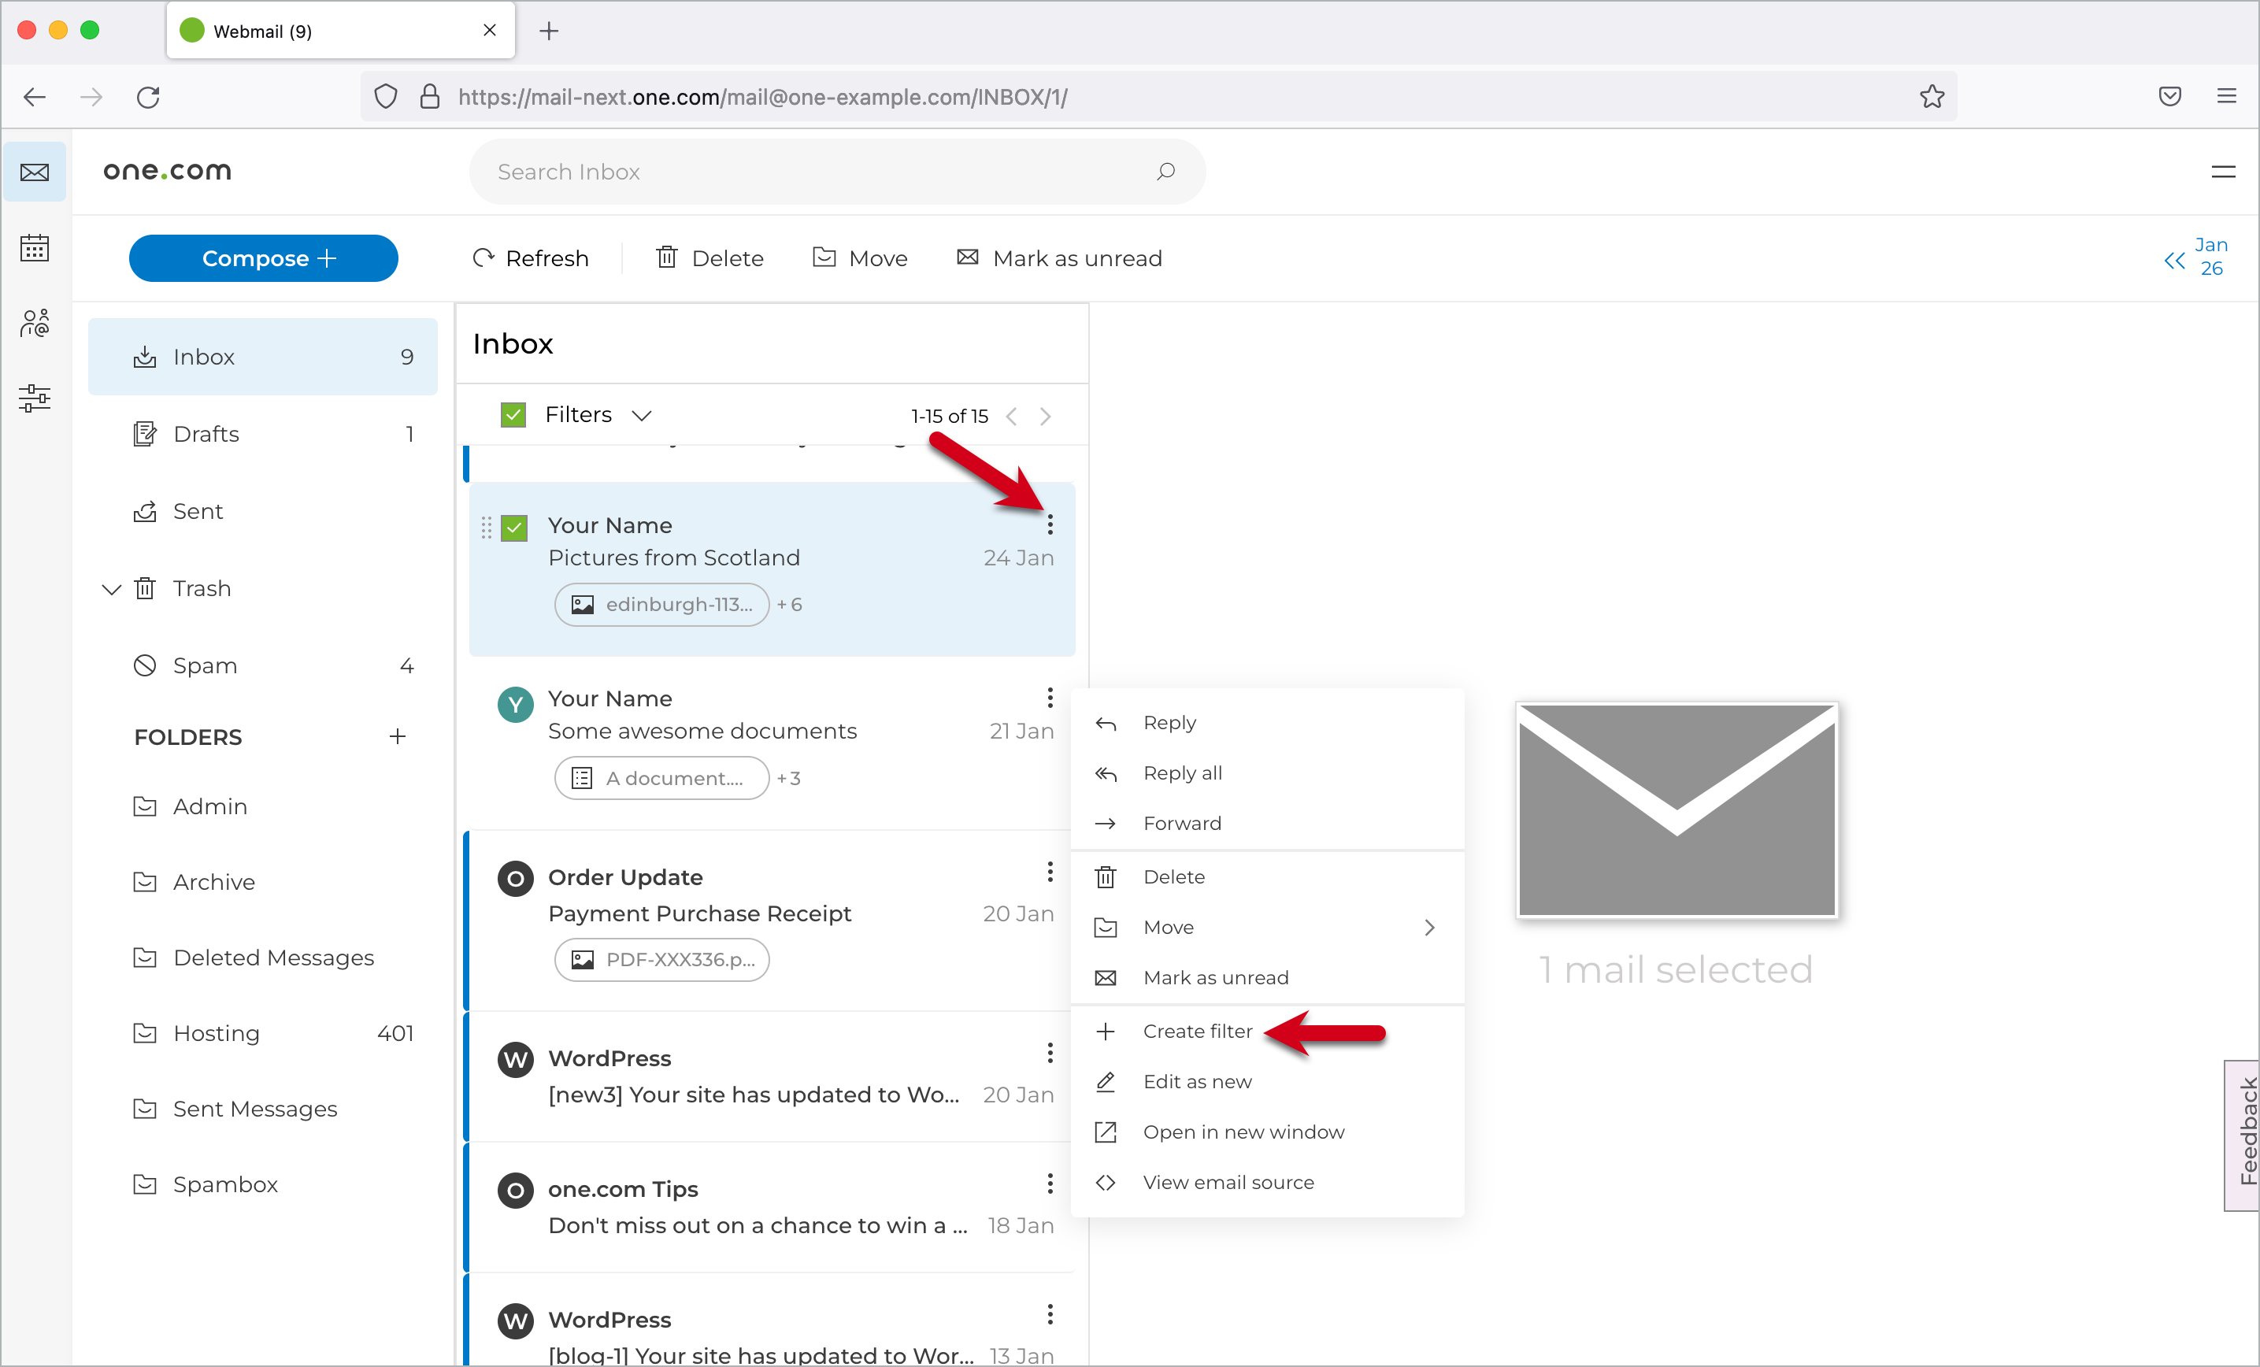Bookmark this page with the star icon
This screenshot has width=2260, height=1367.
1932,96
